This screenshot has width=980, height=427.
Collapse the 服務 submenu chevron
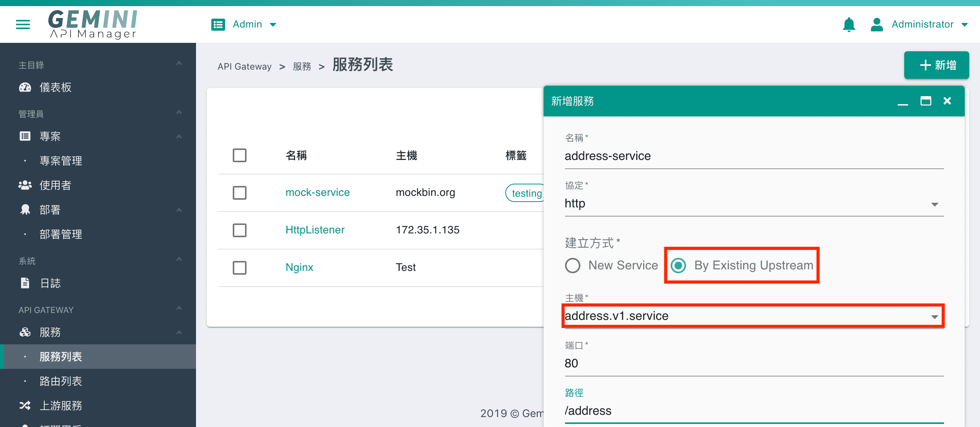click(x=179, y=332)
